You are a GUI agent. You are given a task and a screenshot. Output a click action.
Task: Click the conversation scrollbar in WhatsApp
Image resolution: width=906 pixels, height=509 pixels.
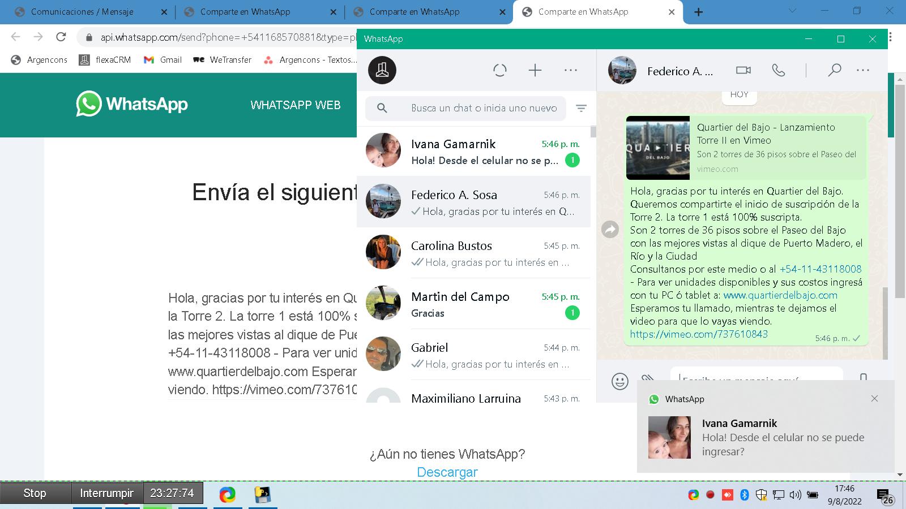point(884,322)
